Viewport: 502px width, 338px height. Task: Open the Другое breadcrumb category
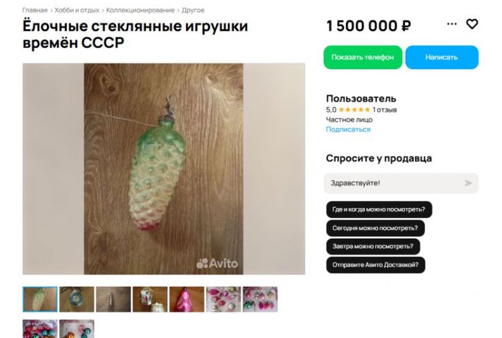193,10
